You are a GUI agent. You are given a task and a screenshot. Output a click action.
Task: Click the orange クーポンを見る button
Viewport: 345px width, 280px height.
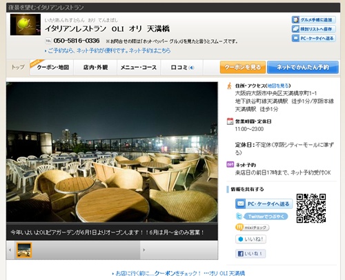[x=243, y=67]
